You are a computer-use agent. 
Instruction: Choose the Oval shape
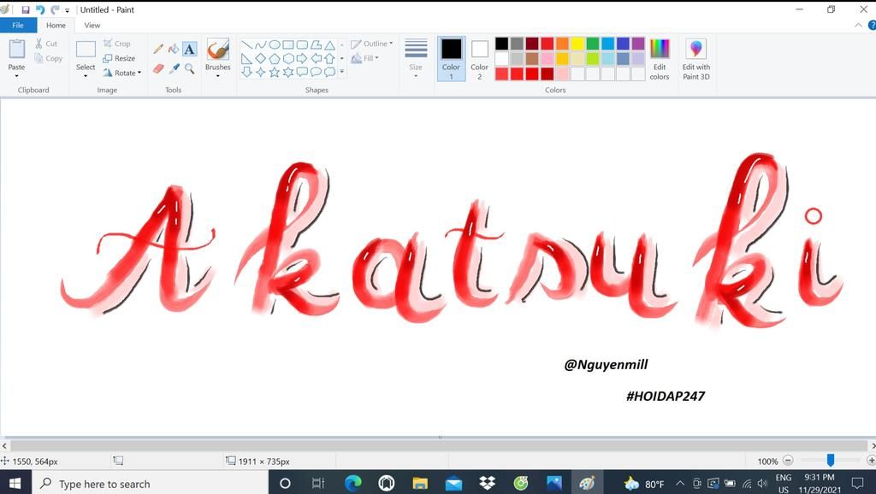[x=275, y=44]
